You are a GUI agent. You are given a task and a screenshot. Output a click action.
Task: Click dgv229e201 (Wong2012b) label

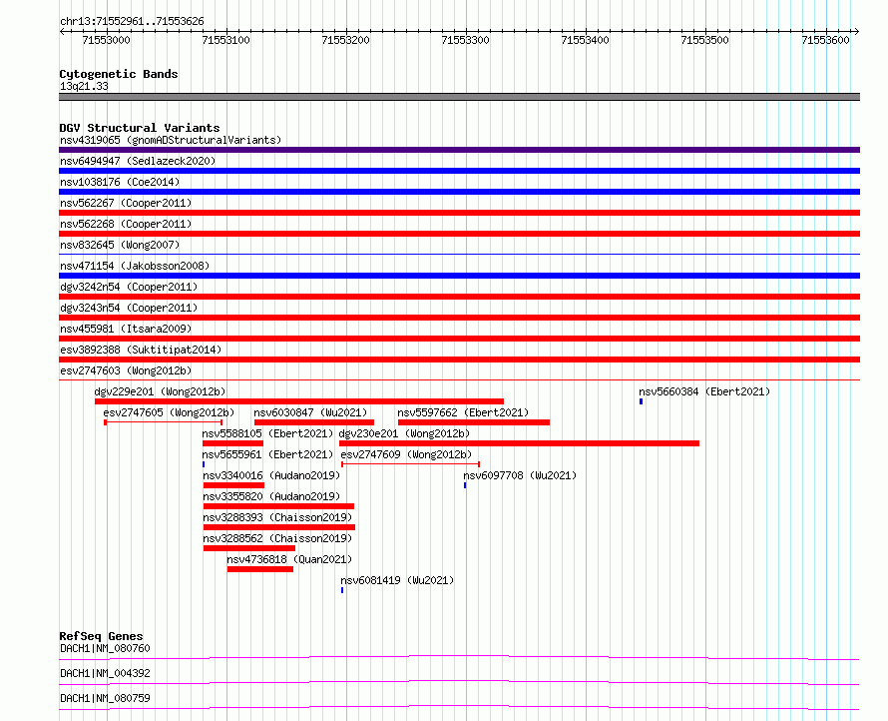click(x=160, y=391)
